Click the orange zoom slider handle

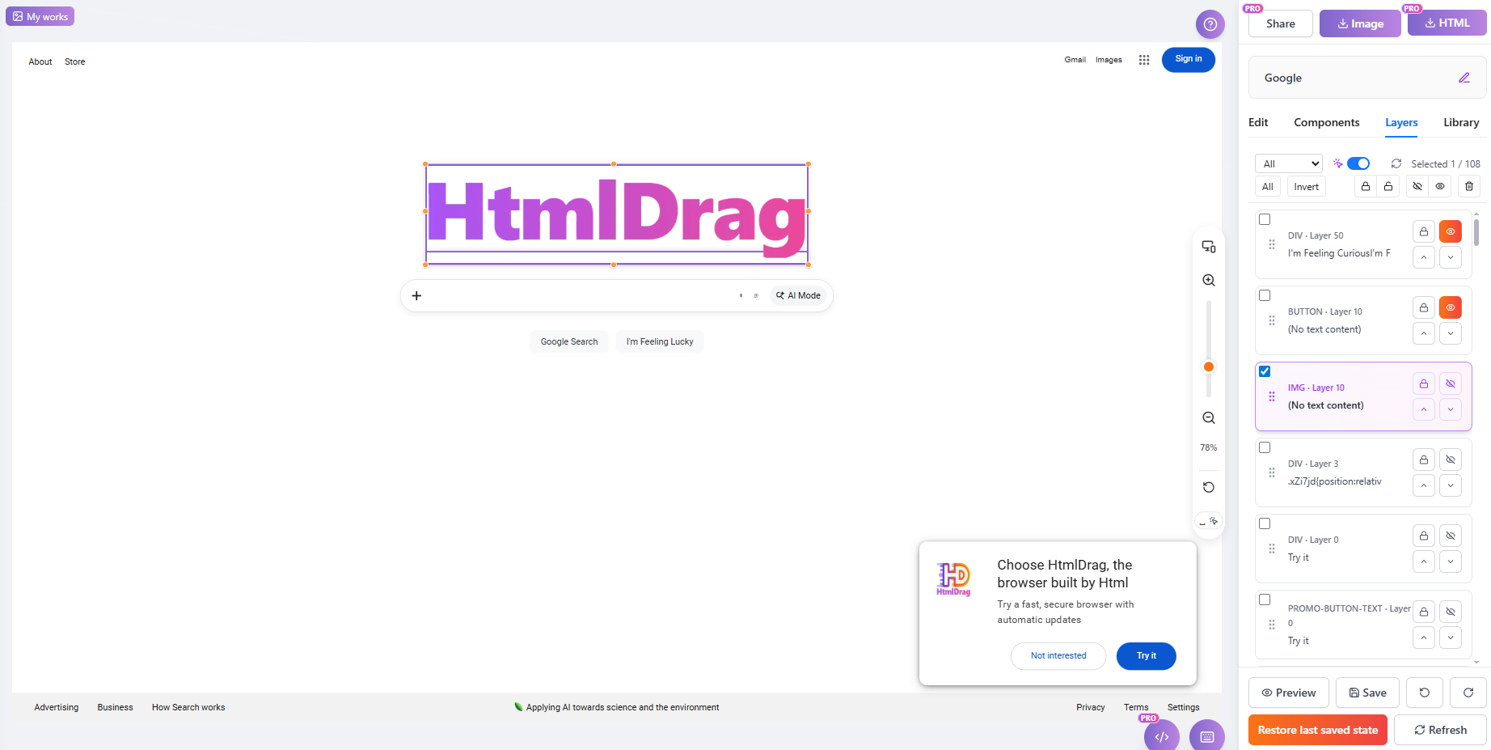[1209, 367]
